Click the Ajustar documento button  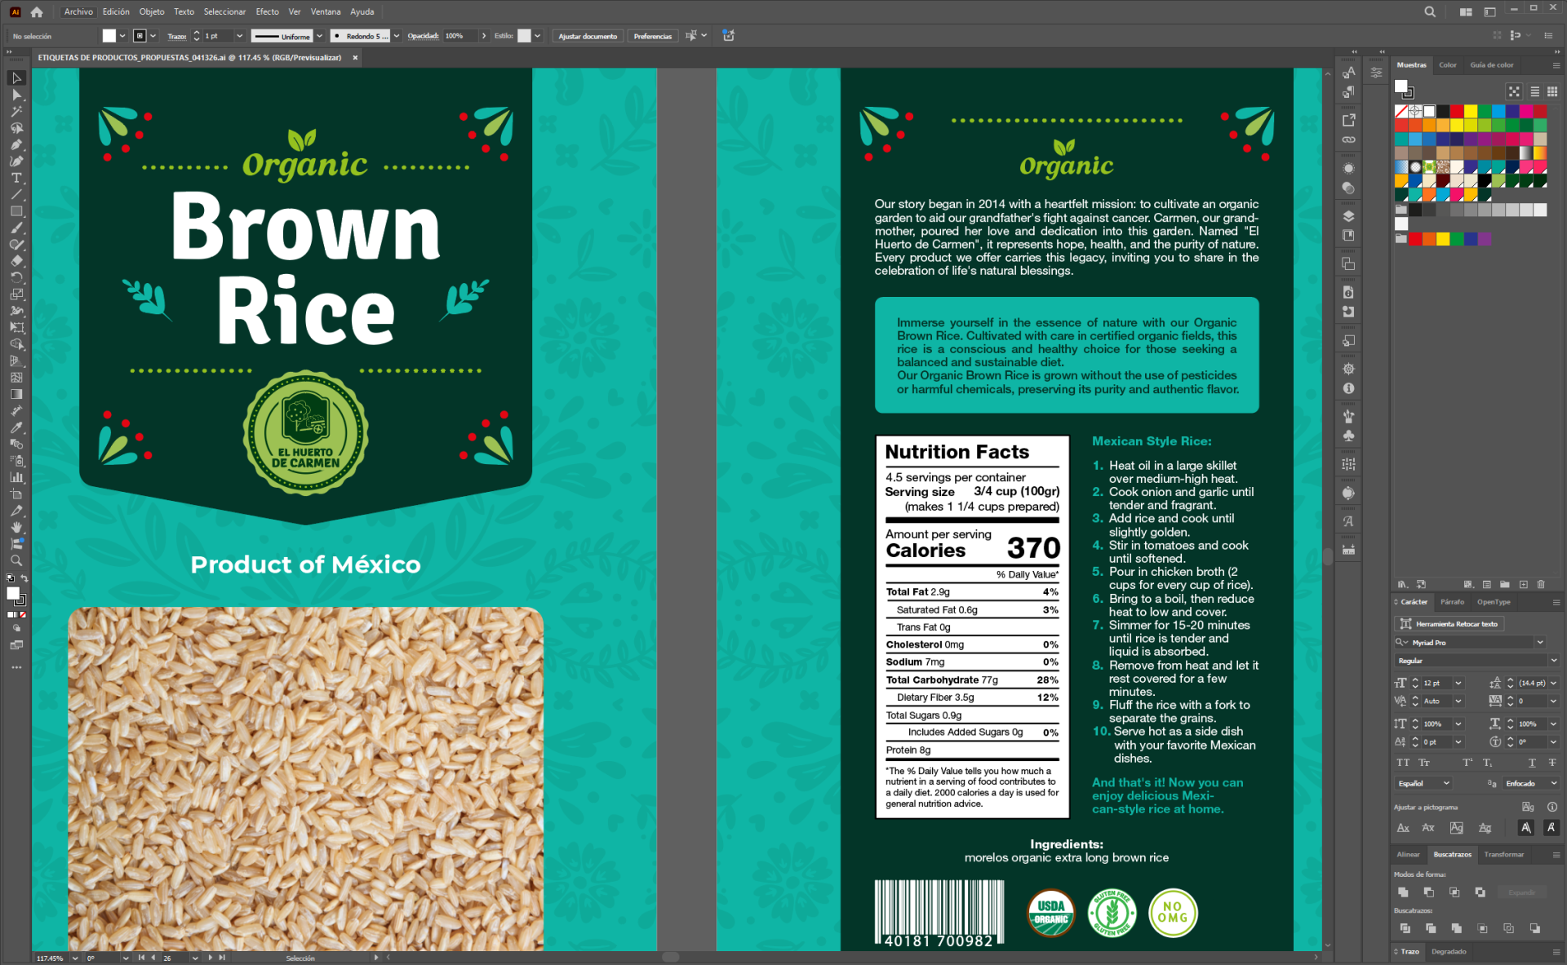[588, 36]
